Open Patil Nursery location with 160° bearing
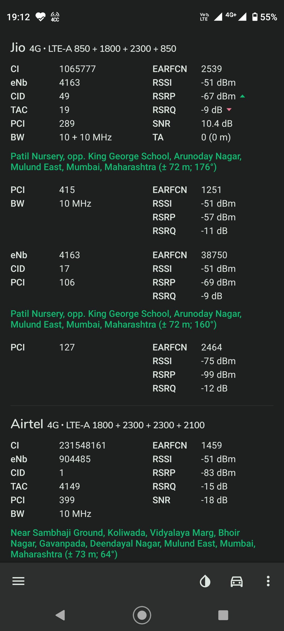 click(126, 319)
